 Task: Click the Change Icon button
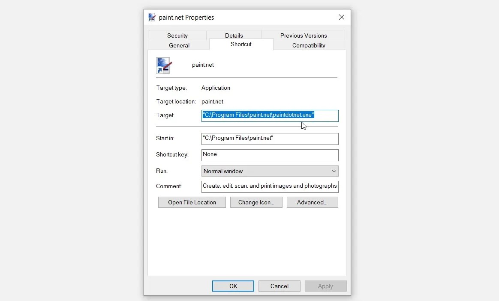[256, 202]
